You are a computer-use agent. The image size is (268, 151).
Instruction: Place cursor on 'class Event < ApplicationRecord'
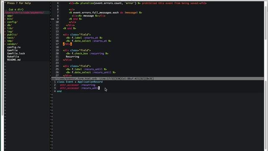coord(80,82)
